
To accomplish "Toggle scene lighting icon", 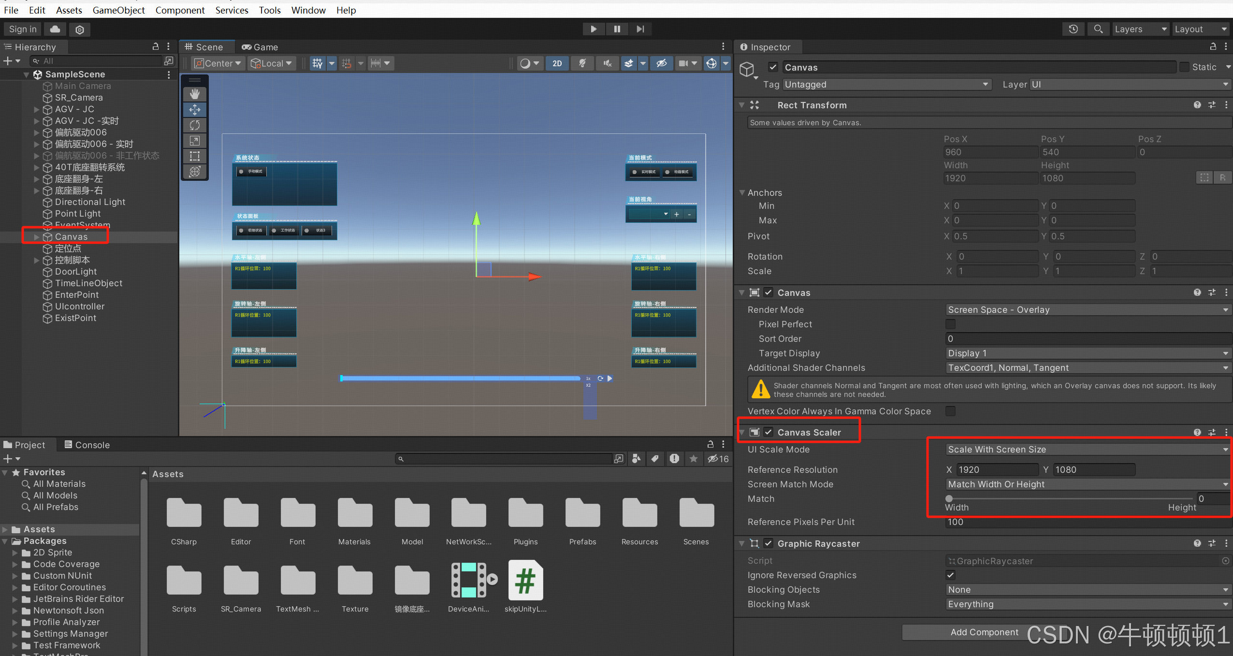I will tap(582, 63).
